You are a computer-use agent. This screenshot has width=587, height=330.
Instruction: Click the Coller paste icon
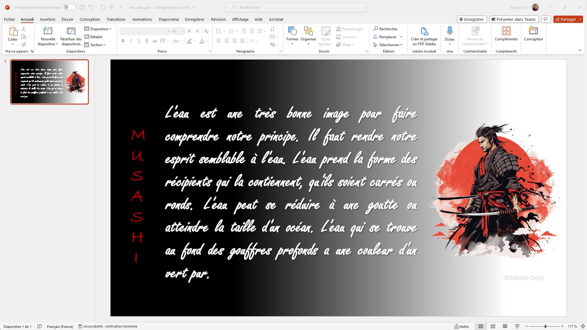[13, 31]
